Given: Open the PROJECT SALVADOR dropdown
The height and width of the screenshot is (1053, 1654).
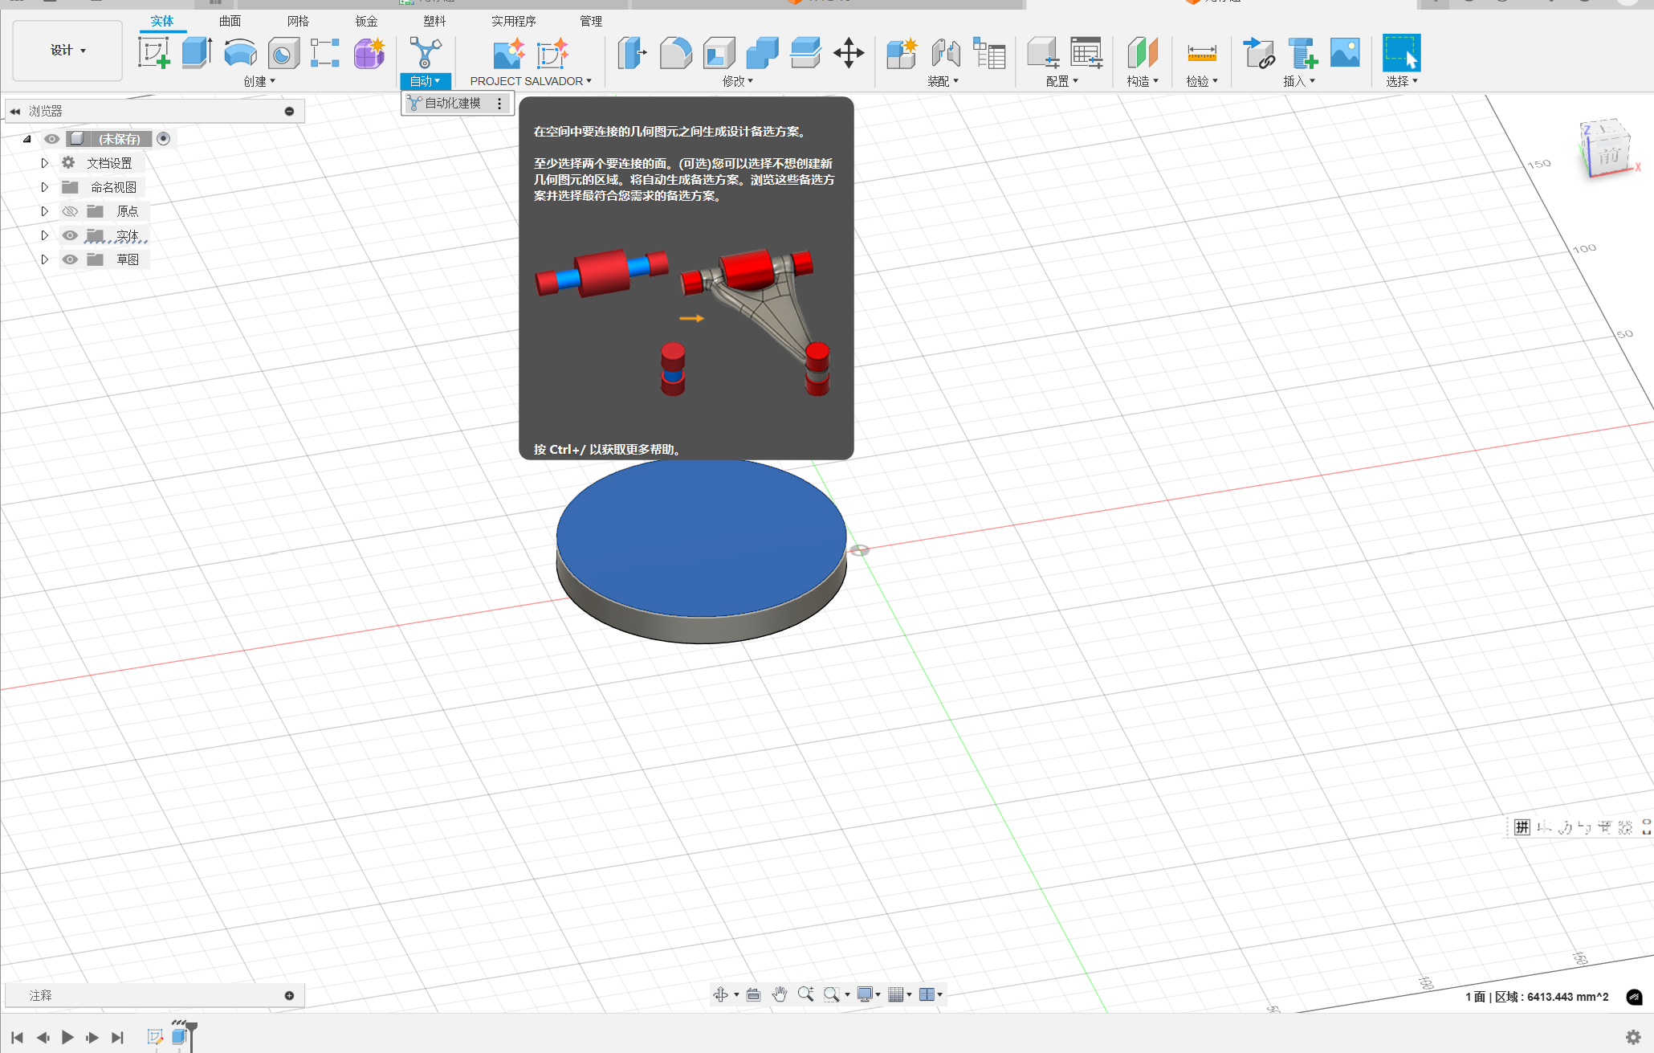Looking at the screenshot, I should pos(531,81).
